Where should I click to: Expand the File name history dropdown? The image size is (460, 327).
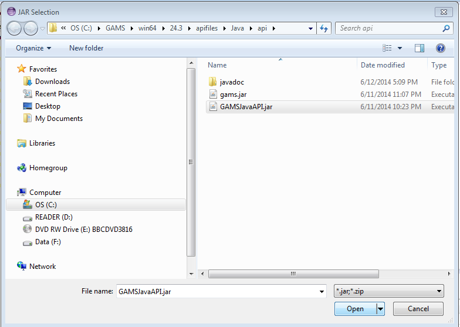click(321, 291)
